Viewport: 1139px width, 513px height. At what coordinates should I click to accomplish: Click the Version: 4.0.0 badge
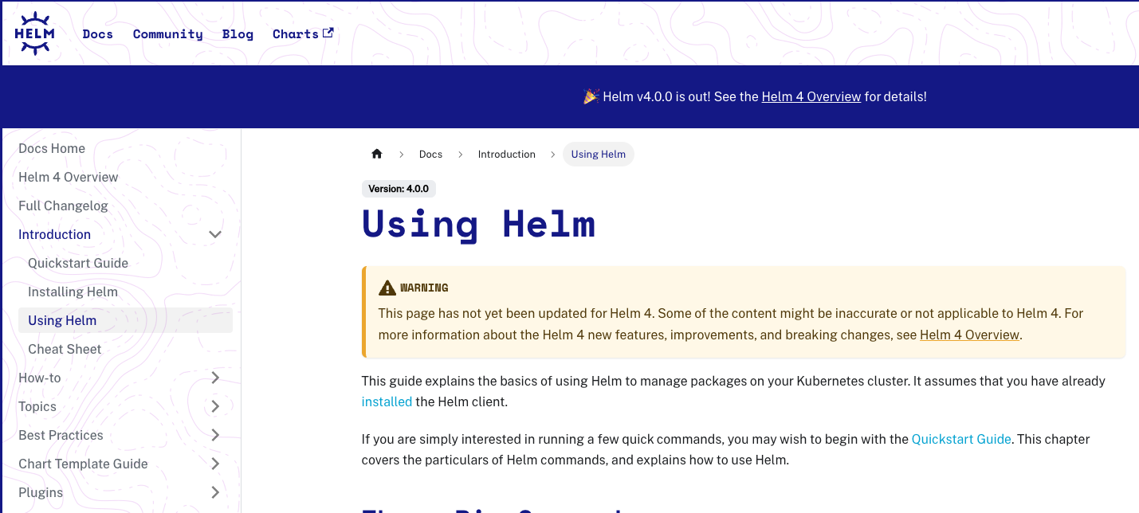399,189
